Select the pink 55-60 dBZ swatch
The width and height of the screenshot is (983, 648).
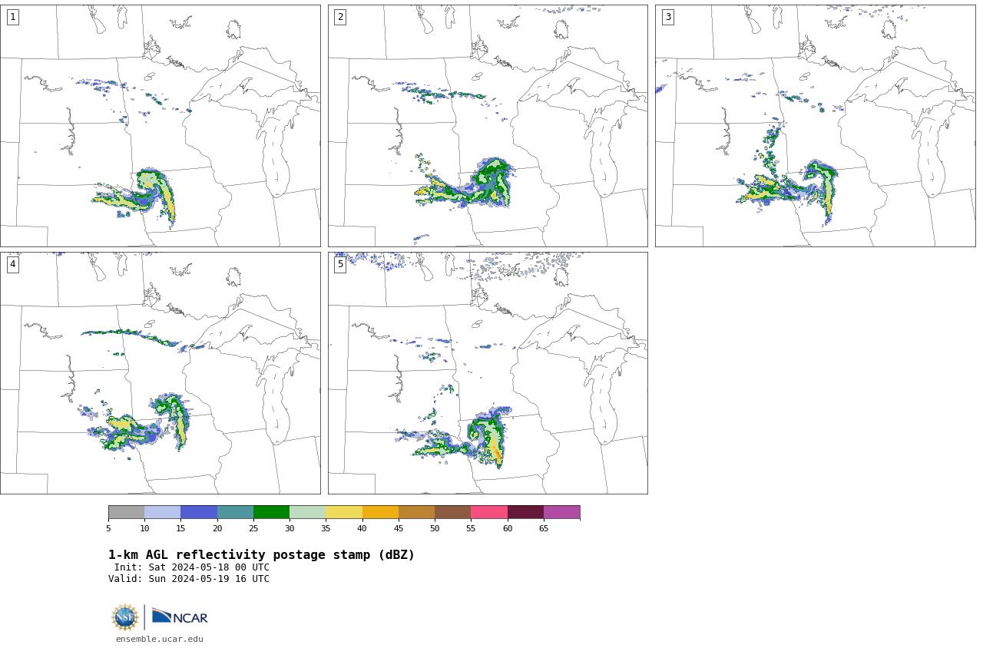coord(489,512)
